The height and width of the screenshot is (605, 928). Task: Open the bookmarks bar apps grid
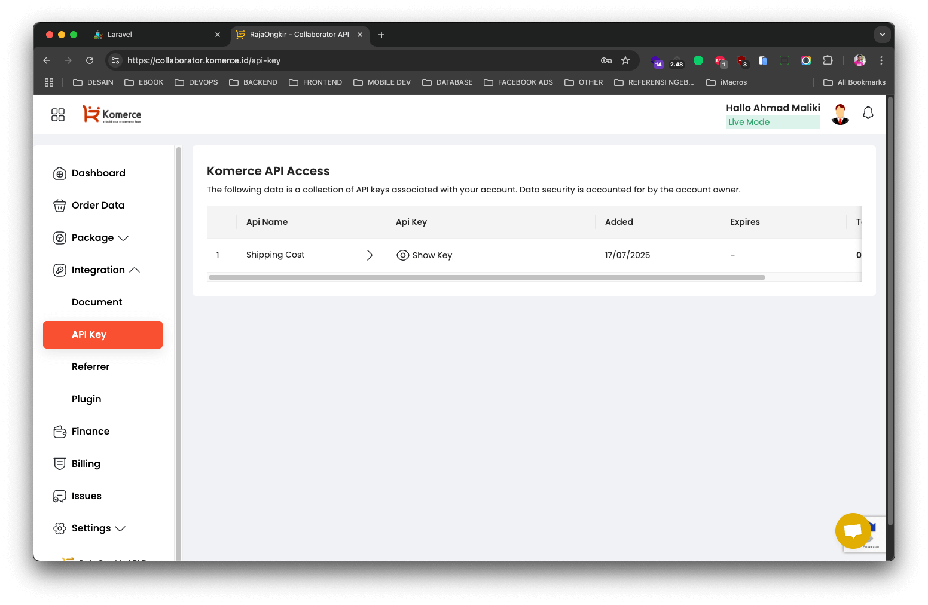point(49,82)
